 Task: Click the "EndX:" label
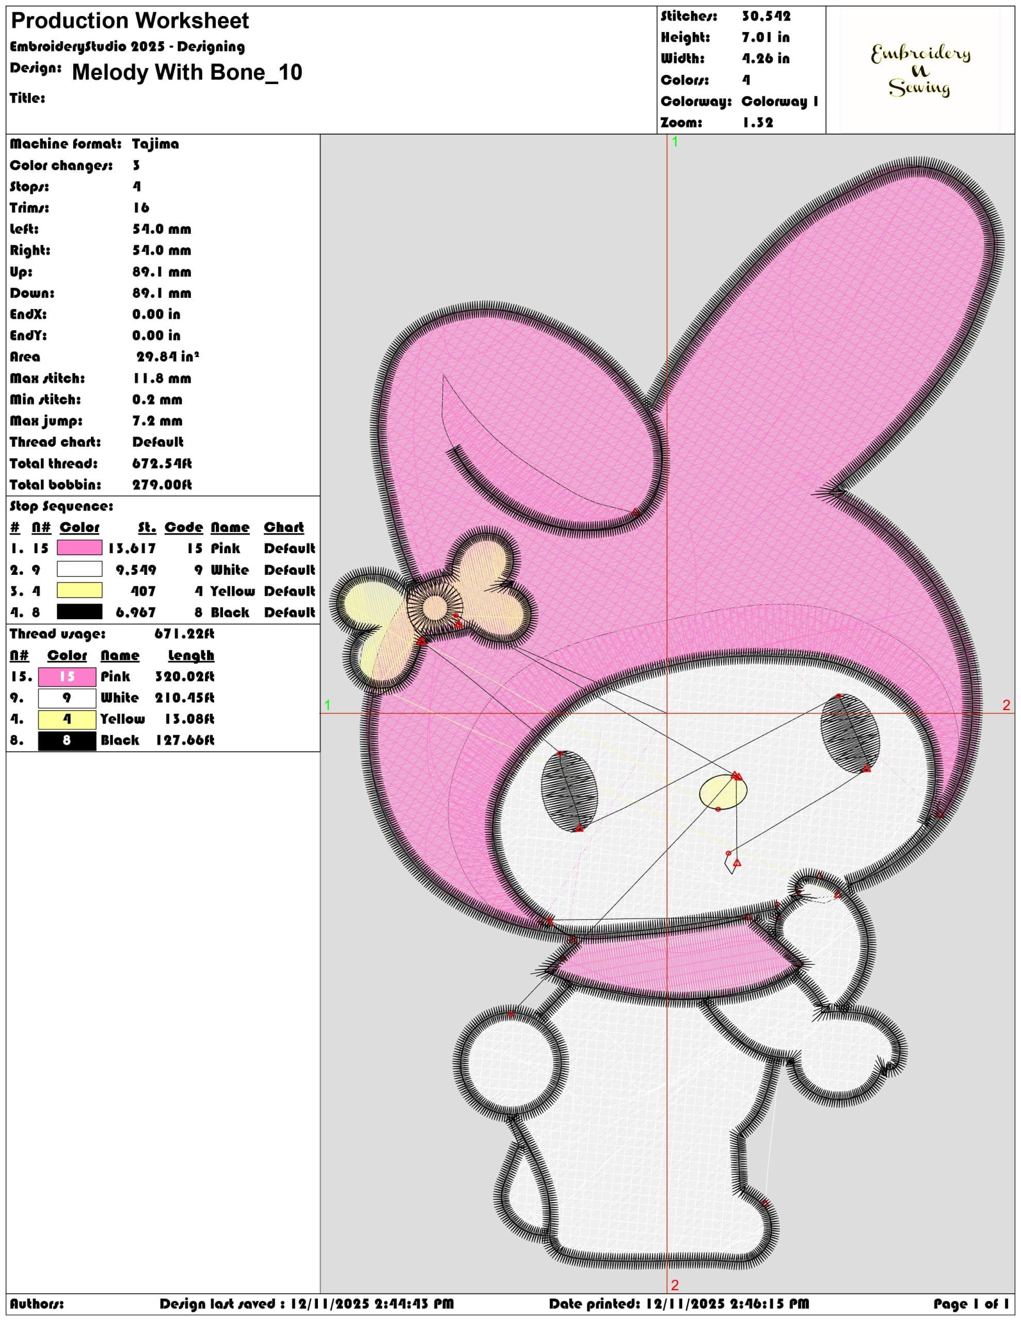pyautogui.click(x=28, y=315)
